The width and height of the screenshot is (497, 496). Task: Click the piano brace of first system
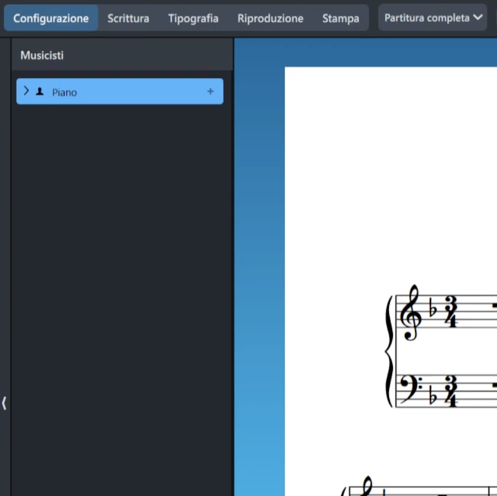tap(389, 351)
